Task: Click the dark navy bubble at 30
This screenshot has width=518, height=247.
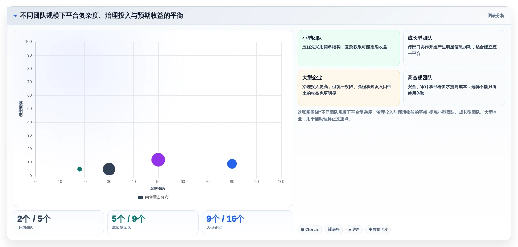Action: coord(109,169)
